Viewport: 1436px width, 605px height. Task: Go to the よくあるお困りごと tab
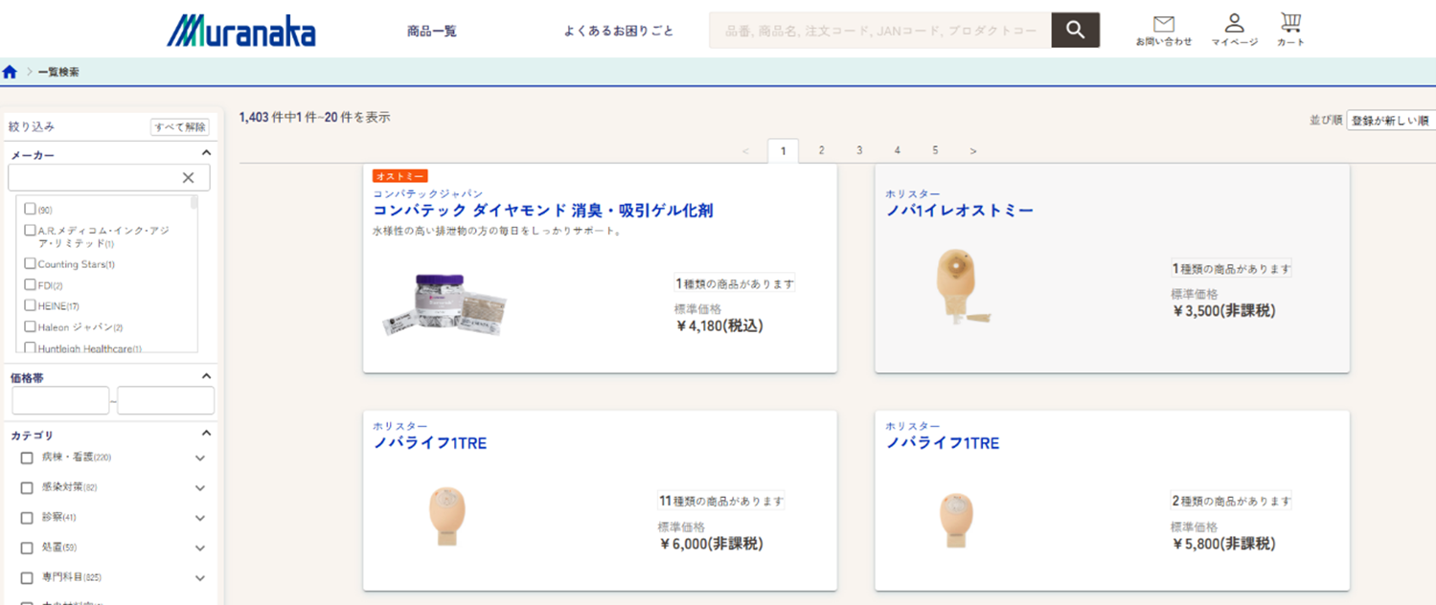click(x=619, y=30)
